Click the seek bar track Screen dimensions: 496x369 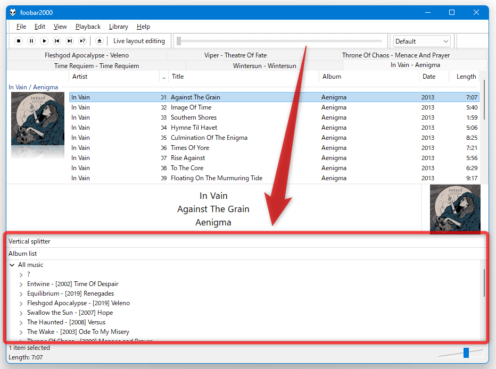pyautogui.click(x=279, y=41)
